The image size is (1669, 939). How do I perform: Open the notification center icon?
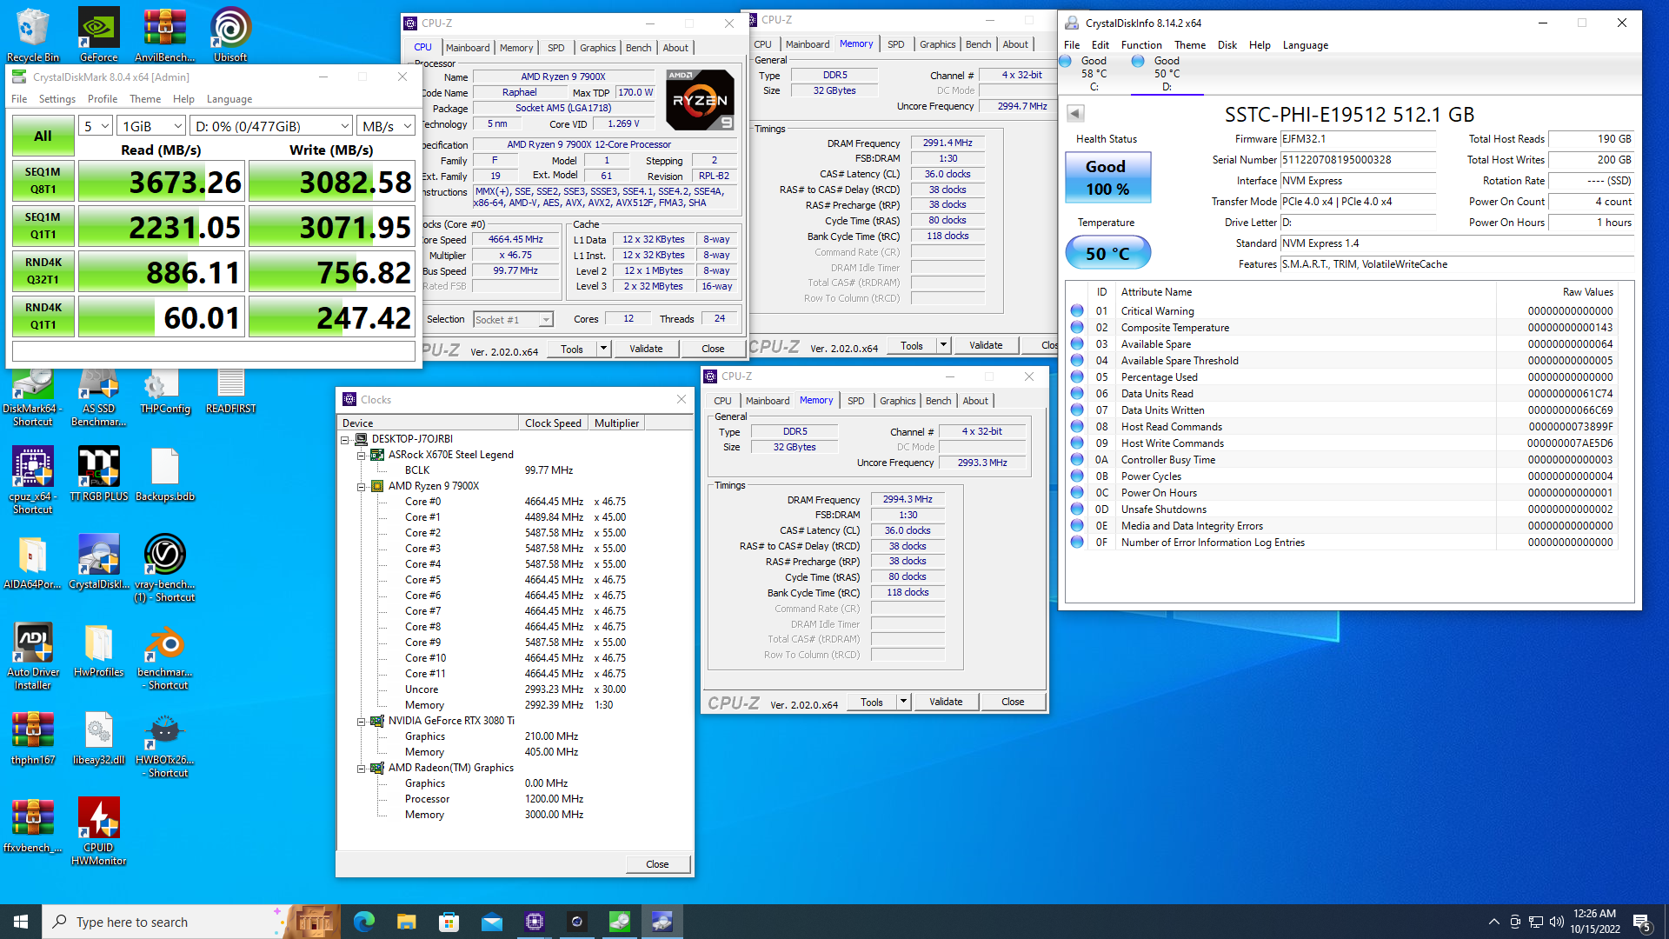(x=1642, y=922)
